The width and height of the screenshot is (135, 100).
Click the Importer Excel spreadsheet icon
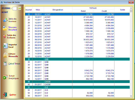(x=5, y=46)
